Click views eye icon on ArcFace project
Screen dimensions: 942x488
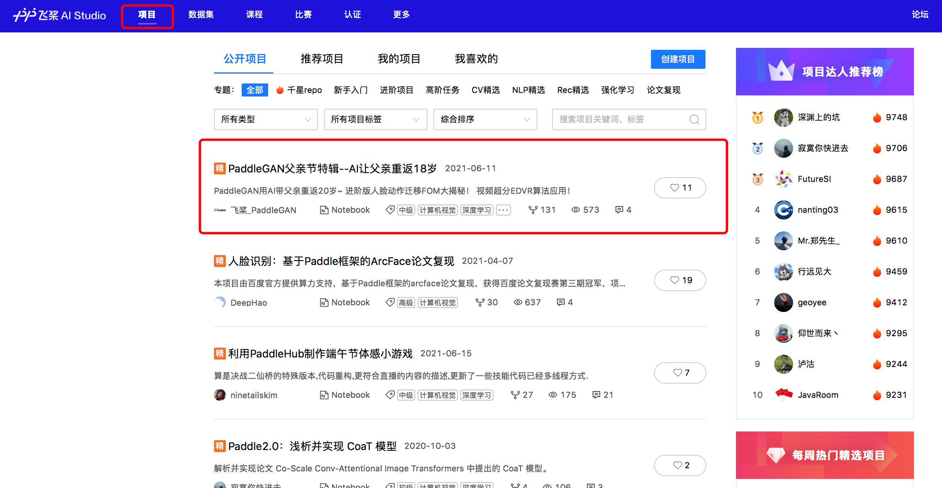point(518,303)
